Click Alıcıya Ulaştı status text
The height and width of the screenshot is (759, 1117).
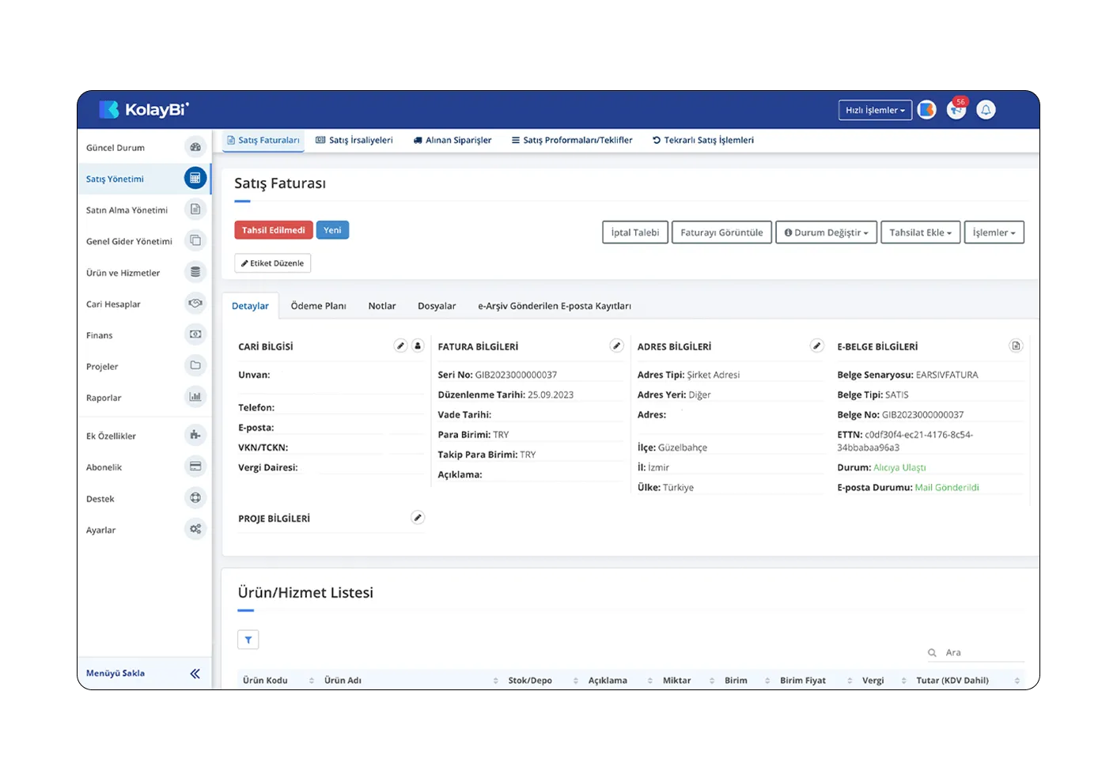(x=899, y=468)
